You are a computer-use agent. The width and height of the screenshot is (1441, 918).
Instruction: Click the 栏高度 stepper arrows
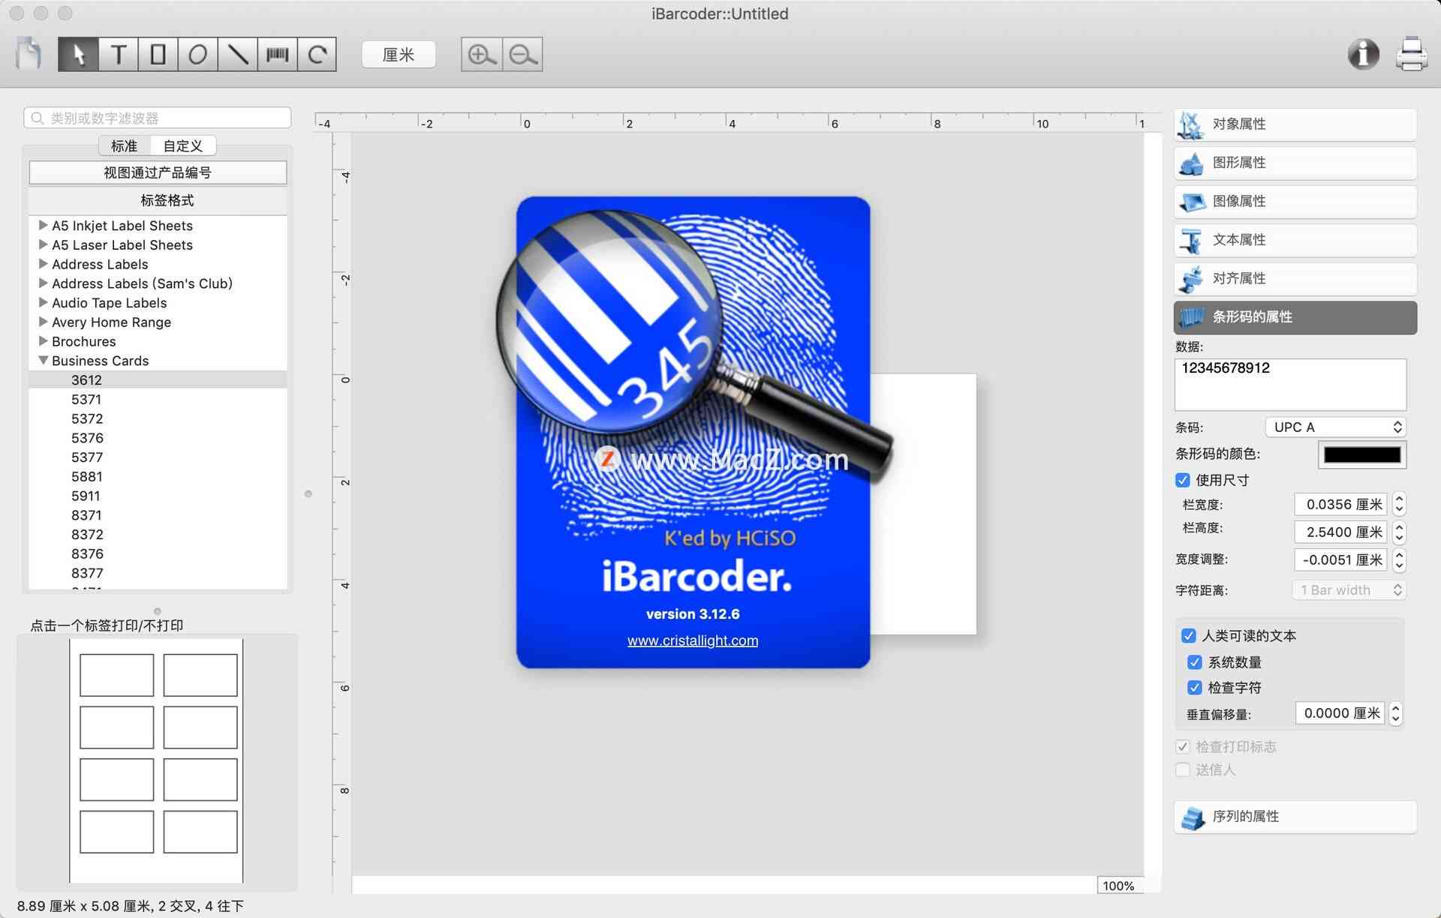[1399, 532]
